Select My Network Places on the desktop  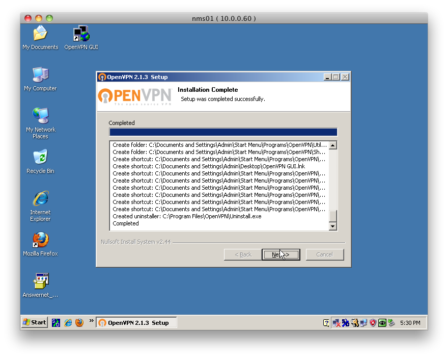click(40, 123)
